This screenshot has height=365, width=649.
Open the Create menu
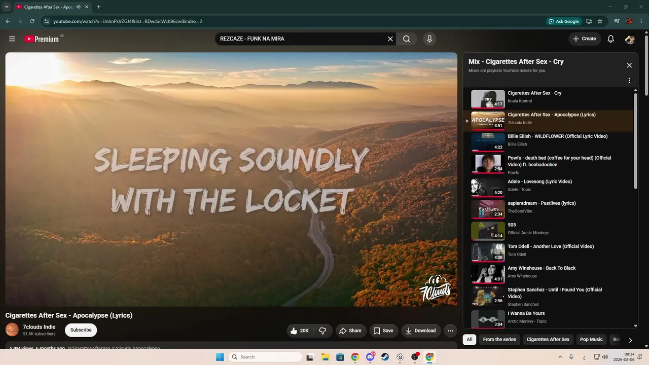click(x=585, y=39)
